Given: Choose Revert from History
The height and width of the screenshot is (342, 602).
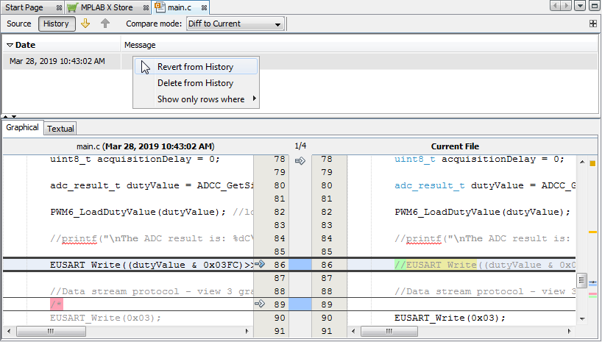Looking at the screenshot, I should pos(195,67).
